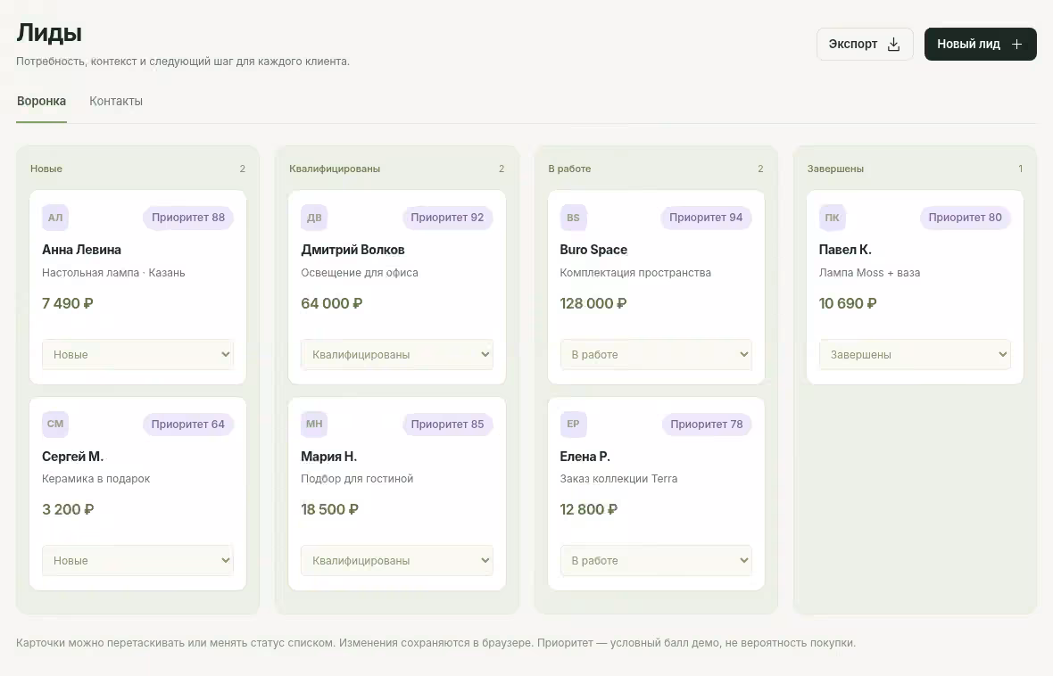
Task: Click the Завершены column header
Action: point(835,169)
